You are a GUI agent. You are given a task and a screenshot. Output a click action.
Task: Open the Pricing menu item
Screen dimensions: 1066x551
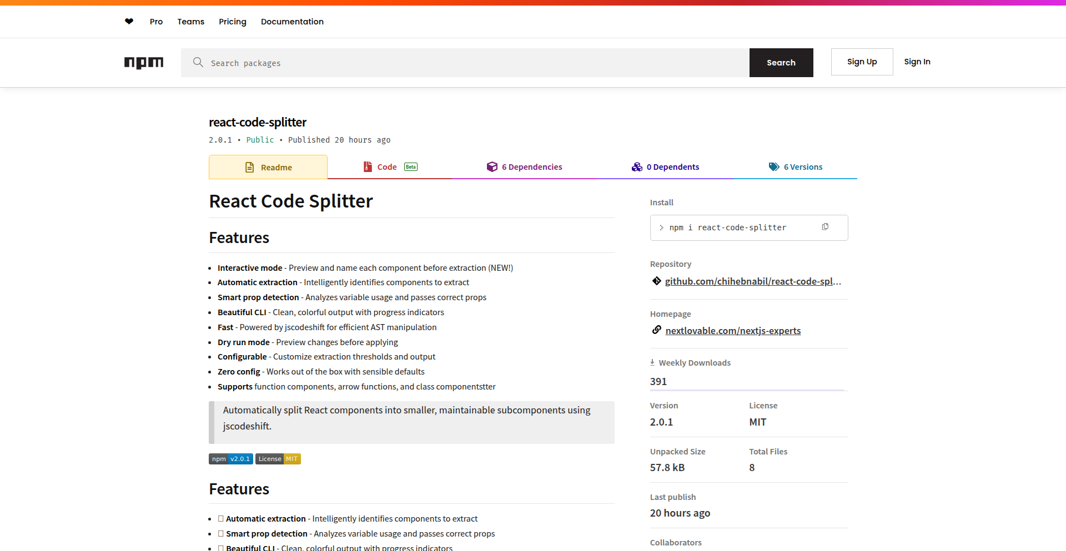pyautogui.click(x=232, y=22)
